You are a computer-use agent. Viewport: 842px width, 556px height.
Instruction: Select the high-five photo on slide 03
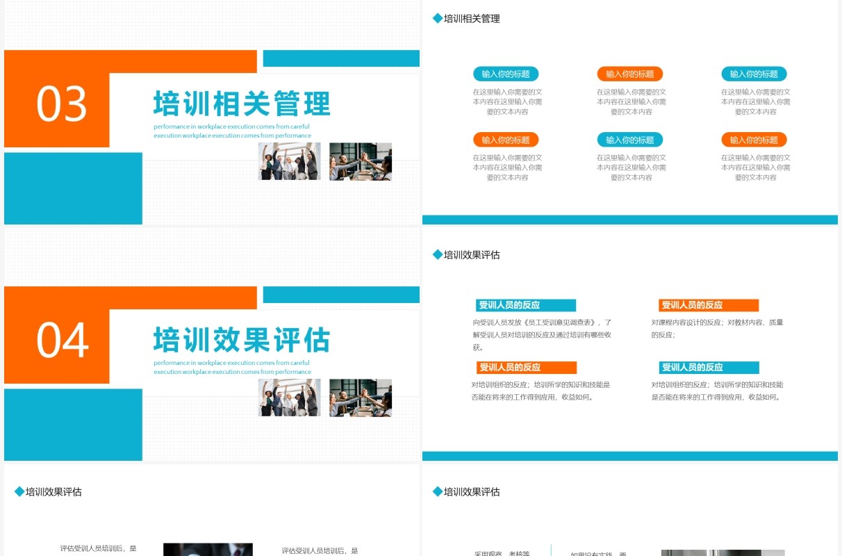click(x=361, y=161)
